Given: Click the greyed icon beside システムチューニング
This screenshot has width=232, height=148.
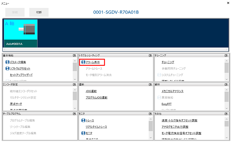Looking at the screenshot, I should point(159,75).
